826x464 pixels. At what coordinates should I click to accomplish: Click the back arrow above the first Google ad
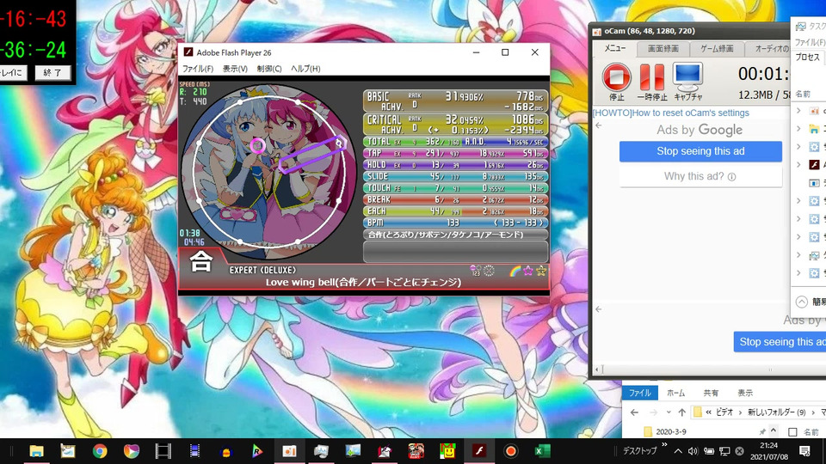pos(599,125)
